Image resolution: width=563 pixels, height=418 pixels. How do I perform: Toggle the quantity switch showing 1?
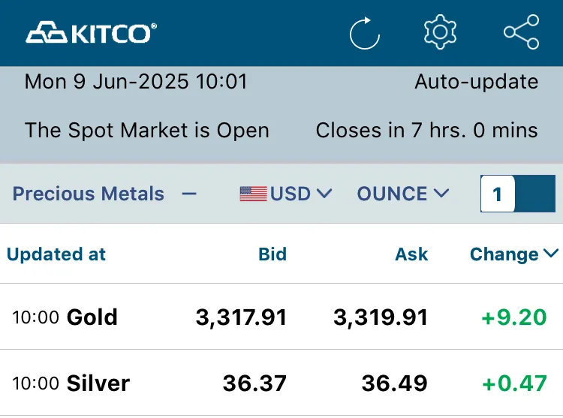point(518,194)
